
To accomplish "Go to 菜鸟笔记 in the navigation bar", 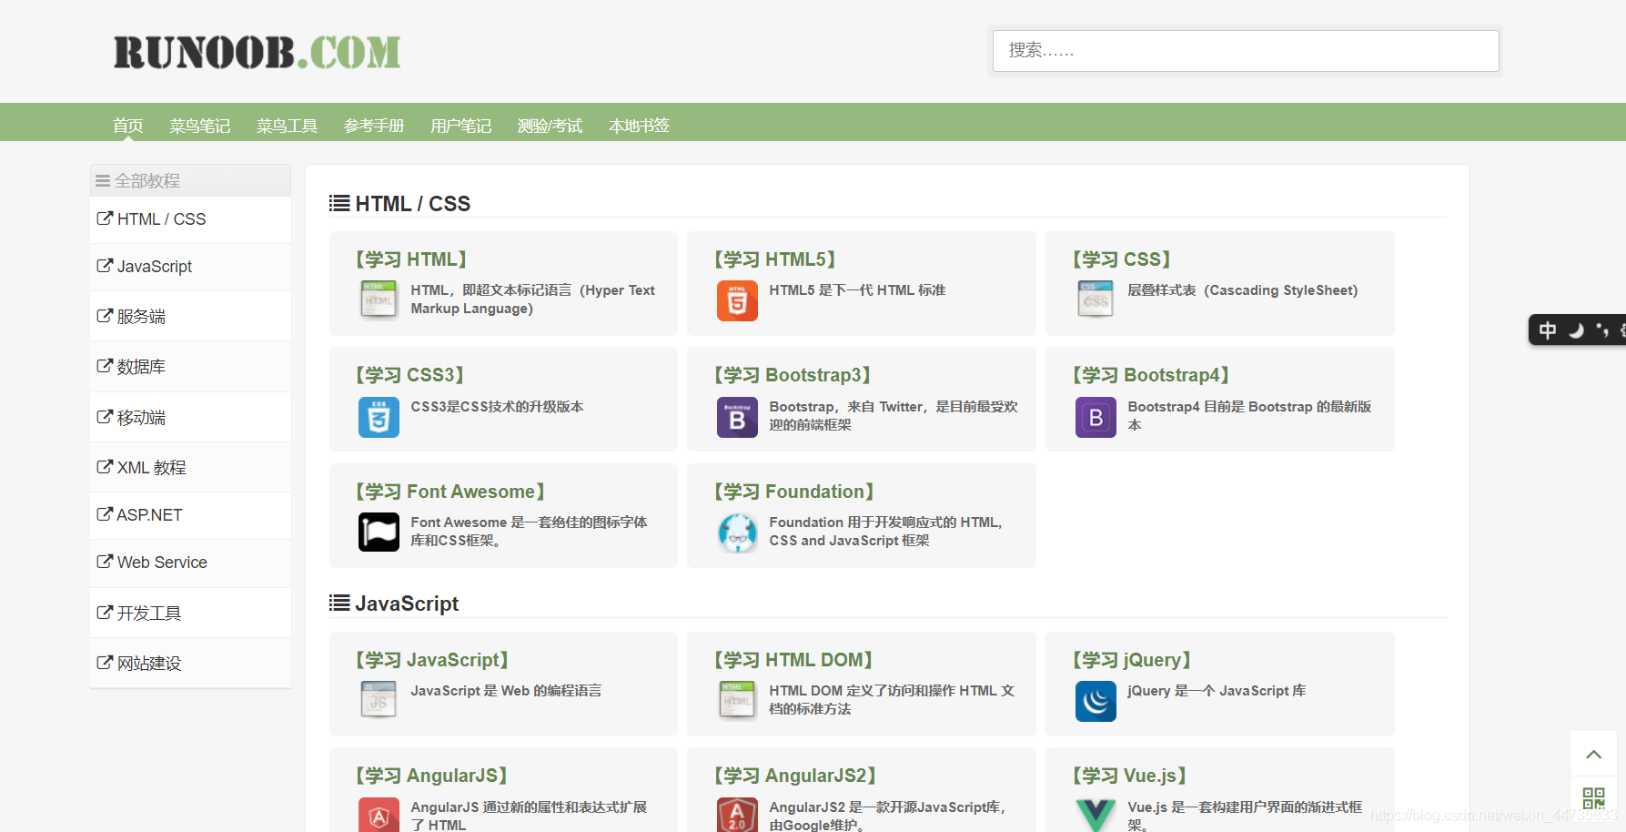I will 199,126.
